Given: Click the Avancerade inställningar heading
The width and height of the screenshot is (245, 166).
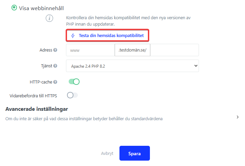Looking at the screenshot, I should 37,109.
